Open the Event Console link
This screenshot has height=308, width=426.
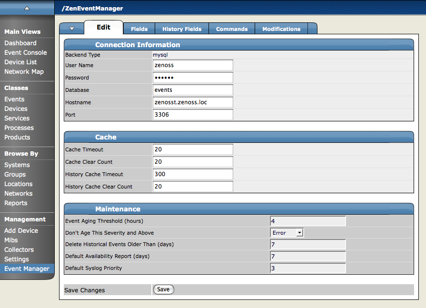click(26, 52)
